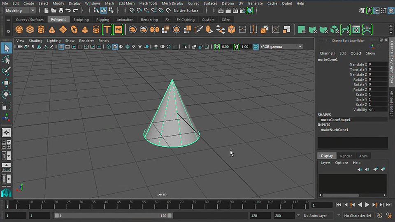Viewport: 395px width, 222px height.
Task: Toggle the viewport grid display
Action: 61,47
